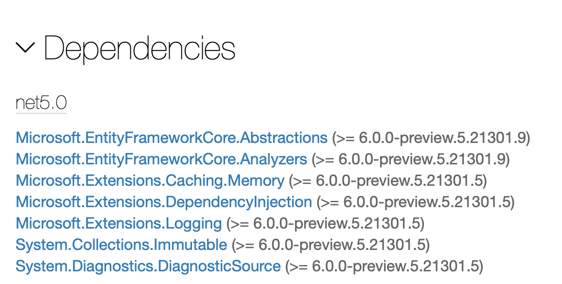Visit Microsoft.Extensions.DependencyInjection package link

tap(164, 202)
